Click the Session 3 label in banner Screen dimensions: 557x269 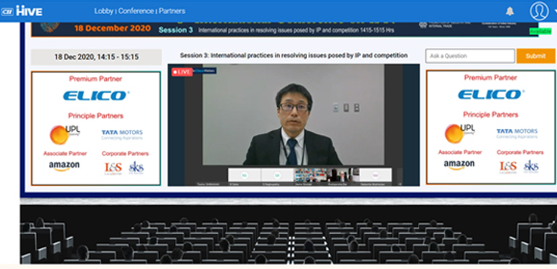pyautogui.click(x=175, y=30)
